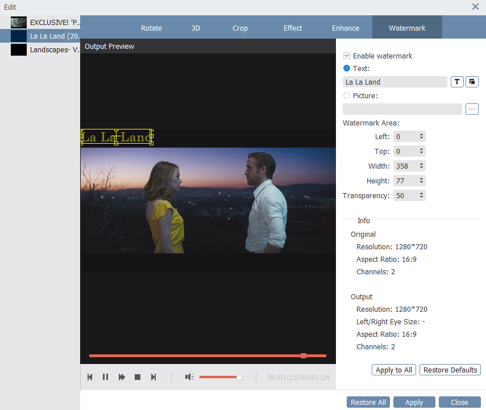The width and height of the screenshot is (486, 410).
Task: Select the Watermark tab
Action: click(x=407, y=28)
